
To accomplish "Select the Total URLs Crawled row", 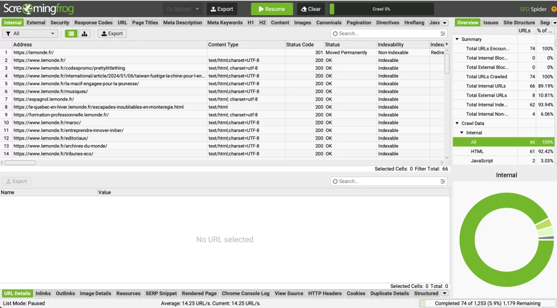I will pyautogui.click(x=503, y=77).
